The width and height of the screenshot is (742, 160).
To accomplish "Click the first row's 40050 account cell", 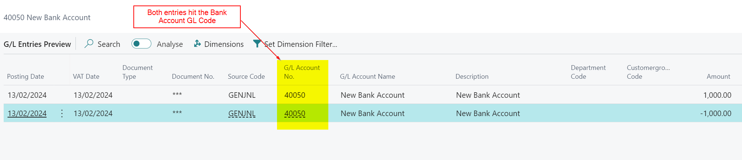I will (295, 95).
